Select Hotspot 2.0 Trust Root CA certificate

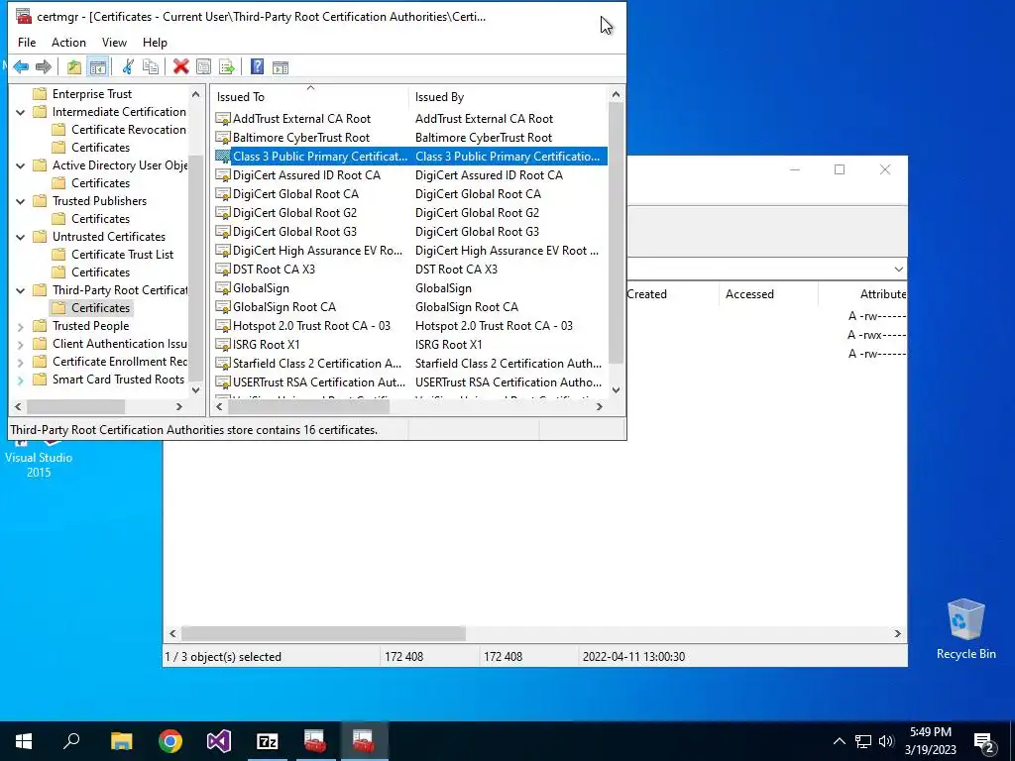pos(410,325)
